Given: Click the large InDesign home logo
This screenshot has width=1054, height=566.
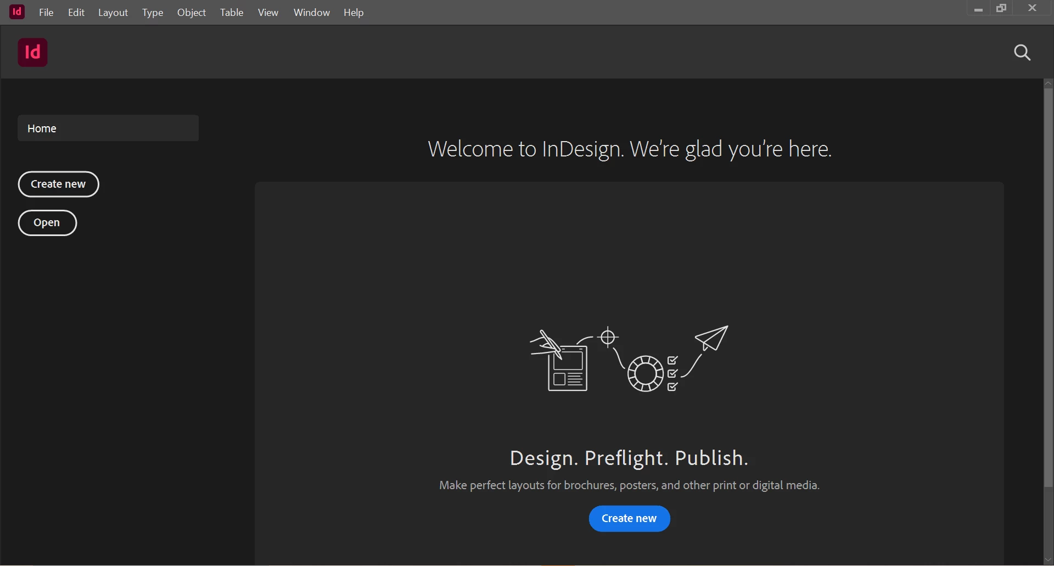Looking at the screenshot, I should (33, 53).
